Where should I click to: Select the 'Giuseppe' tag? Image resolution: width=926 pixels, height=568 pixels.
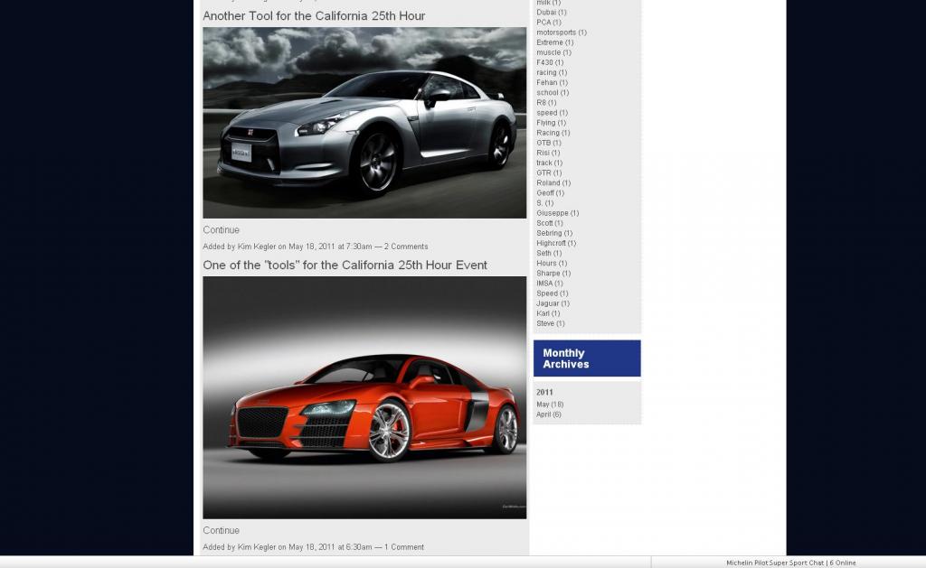tap(552, 213)
